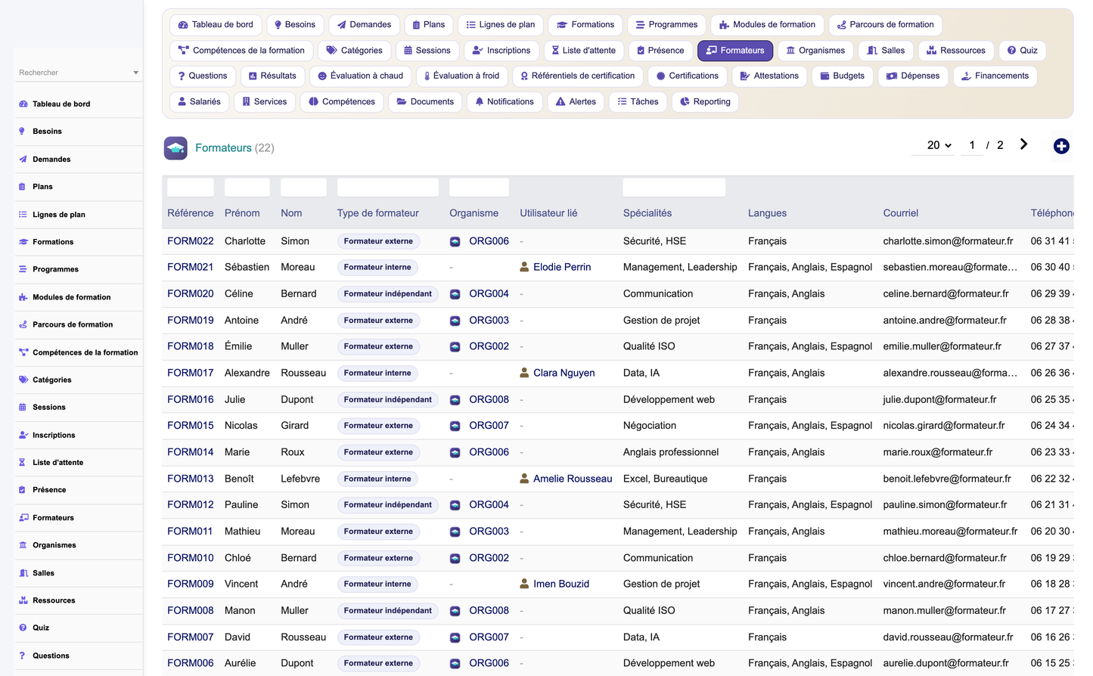
Task: Switch to the Formateurs top tab
Action: (735, 51)
